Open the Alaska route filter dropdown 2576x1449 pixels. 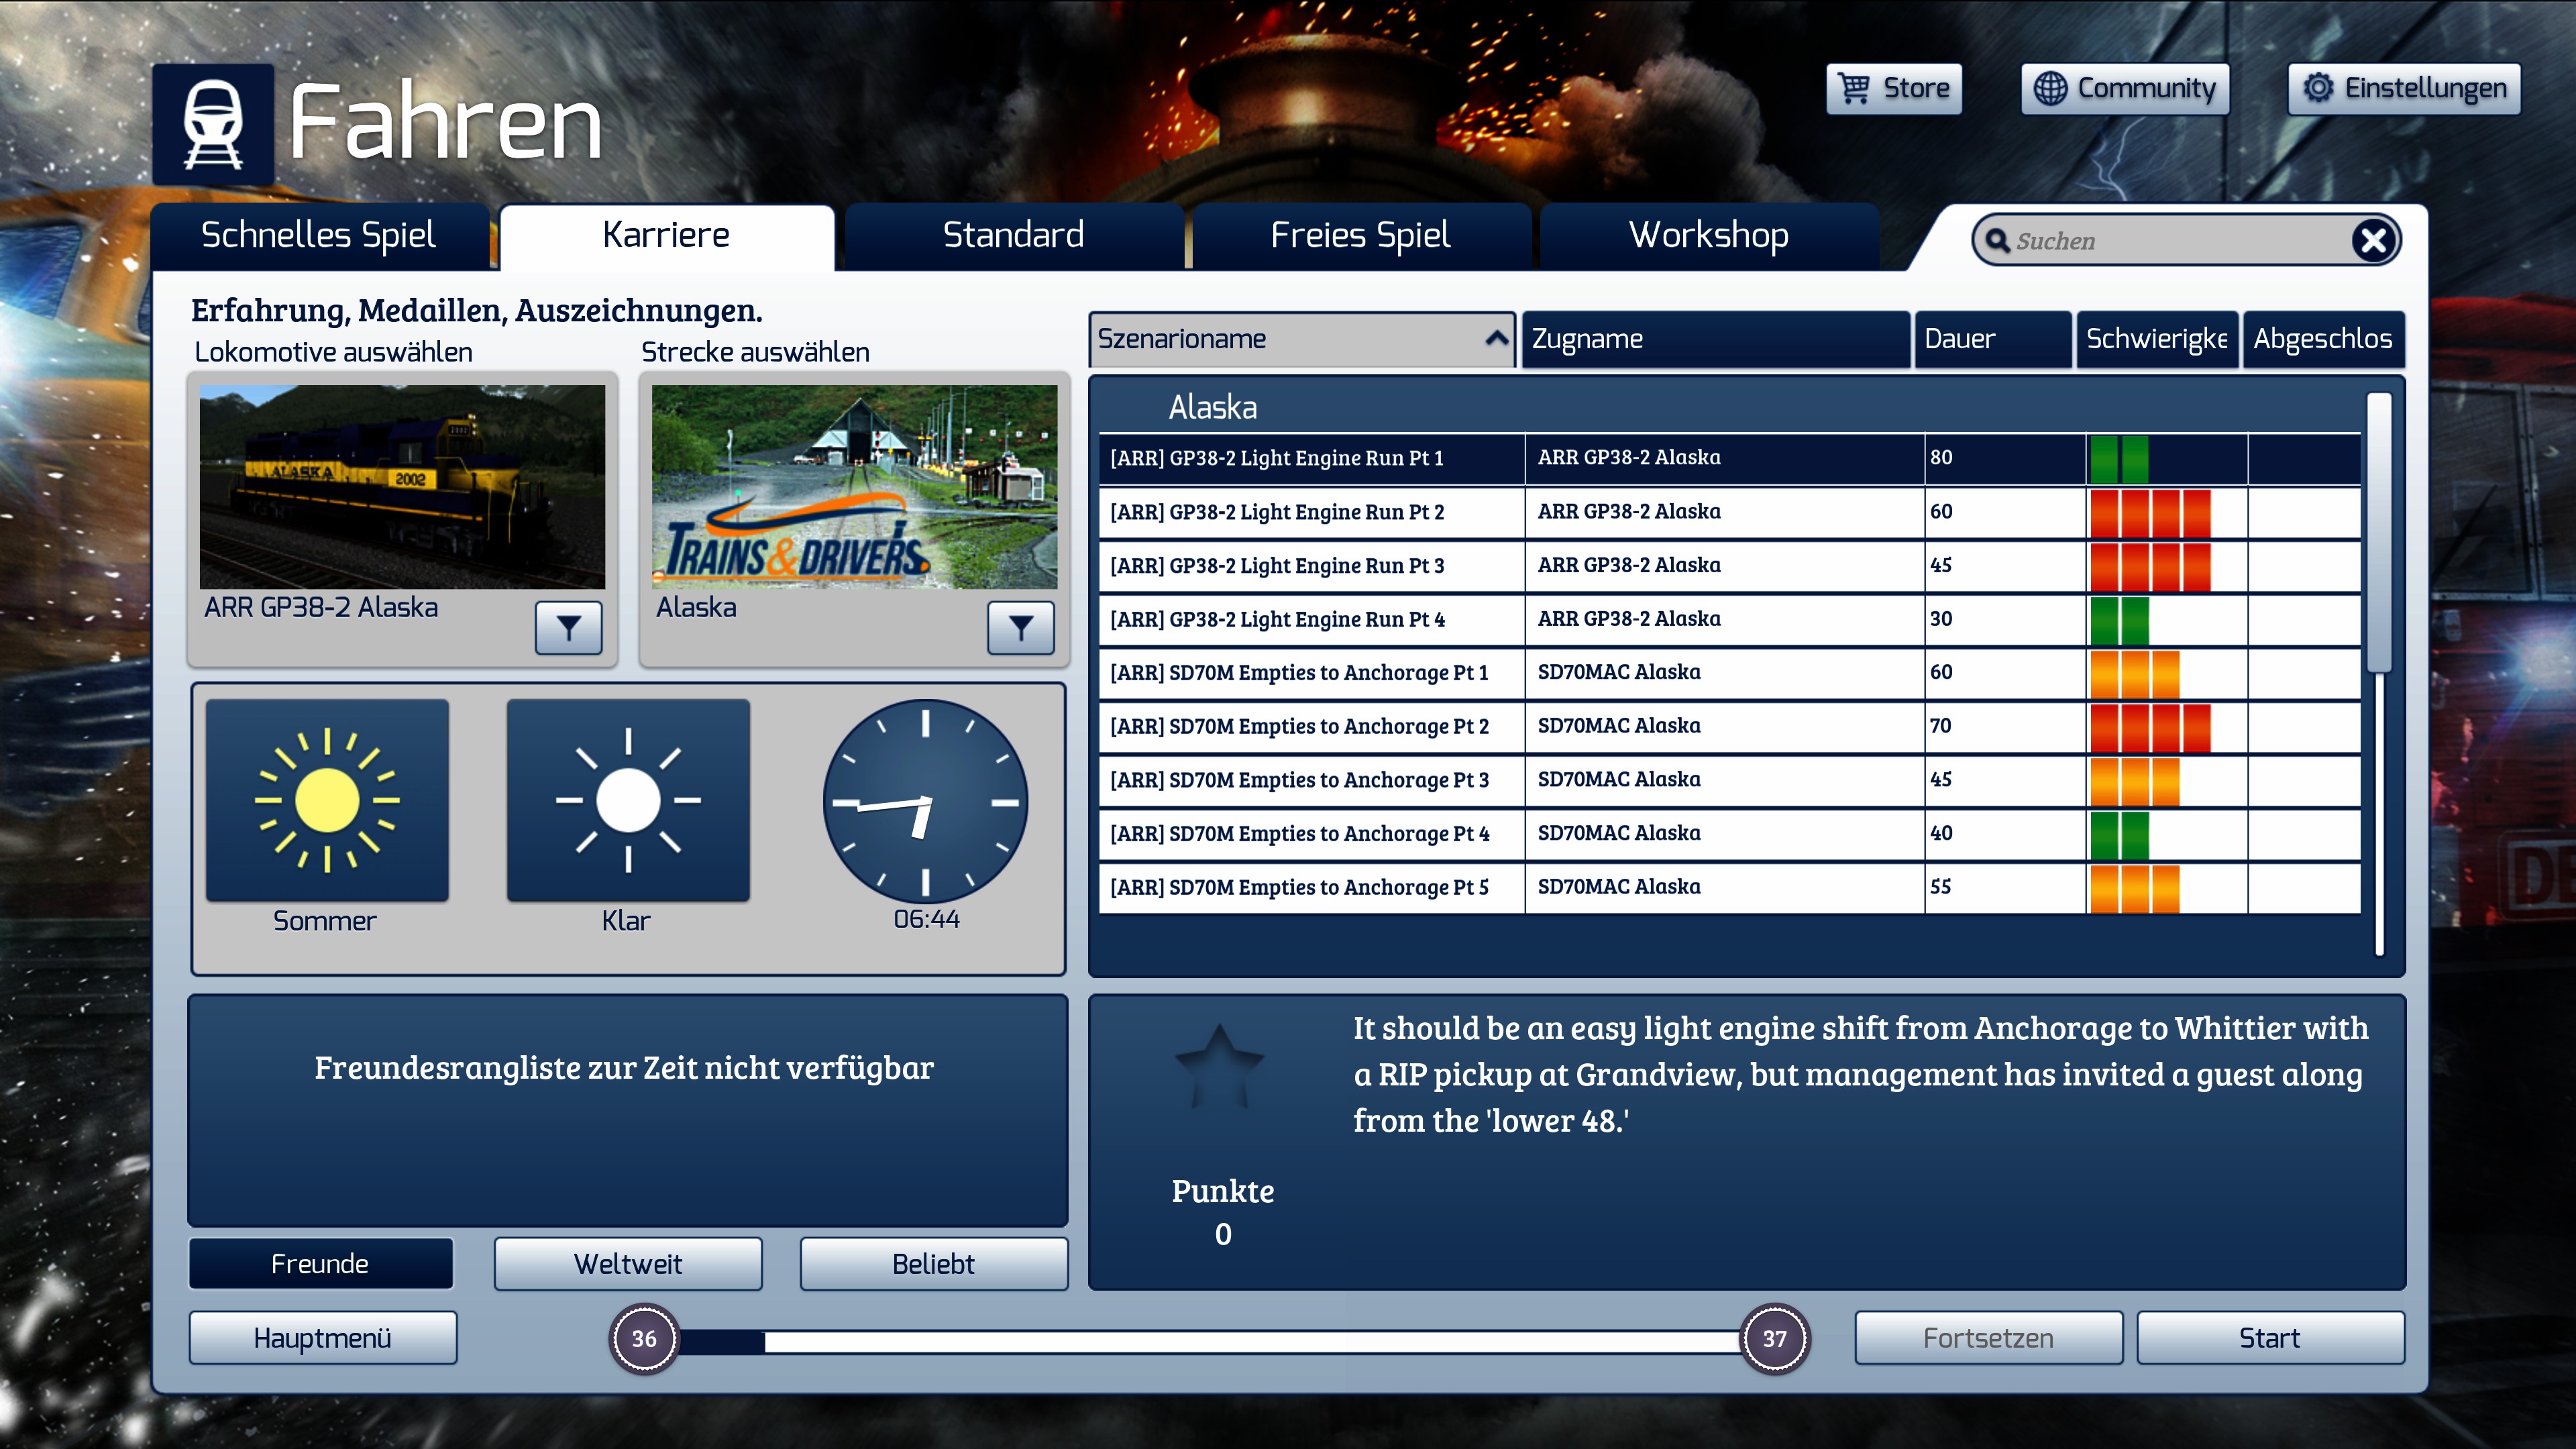[x=1020, y=628]
